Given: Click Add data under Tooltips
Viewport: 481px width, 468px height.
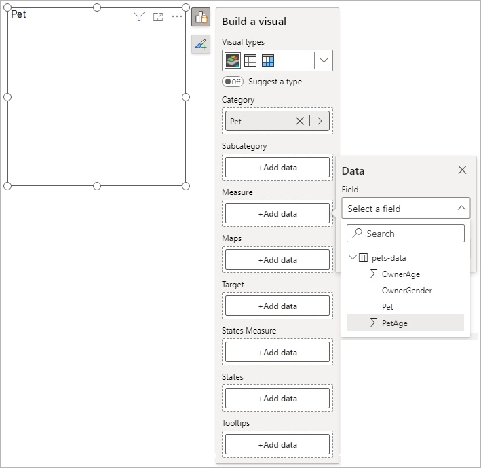Looking at the screenshot, I should click(x=277, y=445).
